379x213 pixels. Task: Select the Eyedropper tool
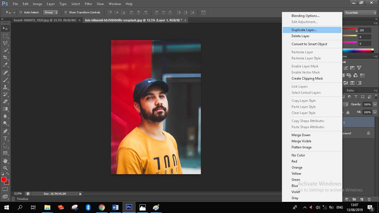(5, 65)
